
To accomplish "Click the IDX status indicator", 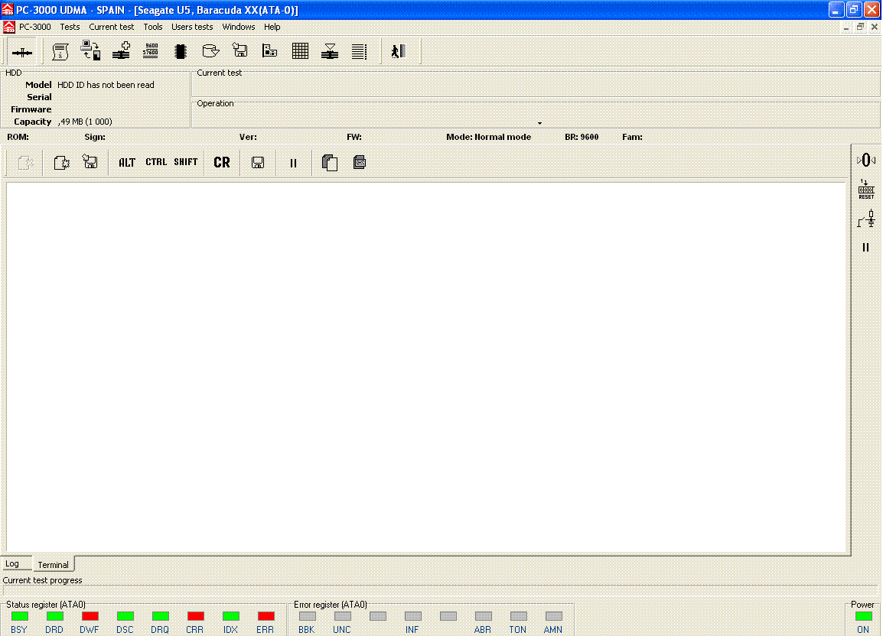I will click(231, 616).
